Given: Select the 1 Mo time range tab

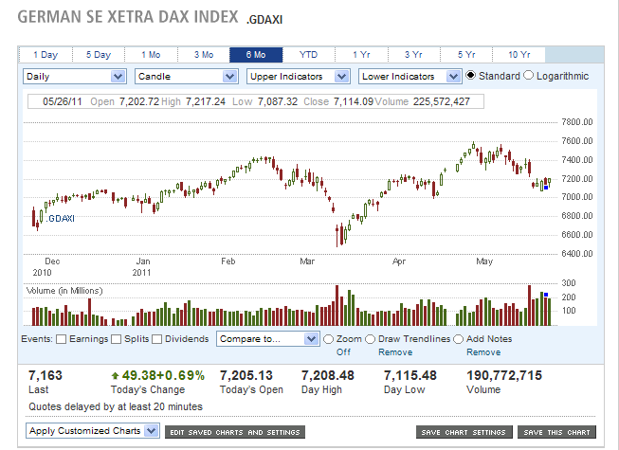Looking at the screenshot, I should (152, 55).
